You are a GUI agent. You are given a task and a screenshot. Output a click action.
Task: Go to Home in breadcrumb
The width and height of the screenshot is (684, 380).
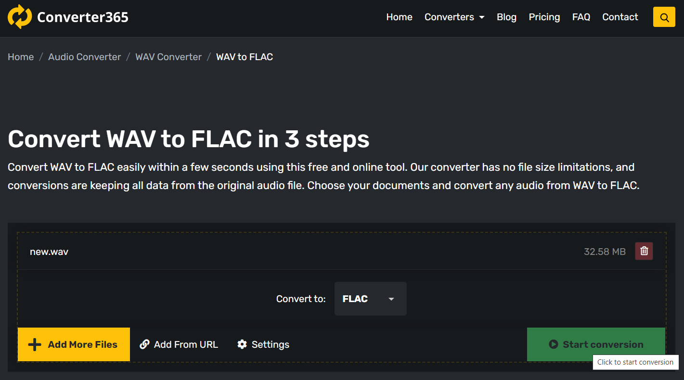[21, 57]
